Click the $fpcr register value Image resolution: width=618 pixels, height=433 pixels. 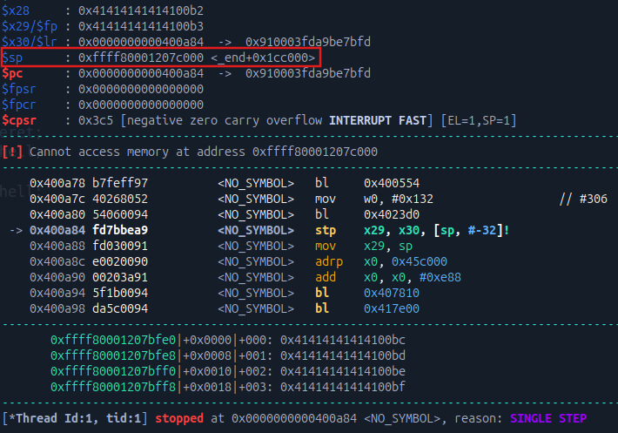click(141, 105)
